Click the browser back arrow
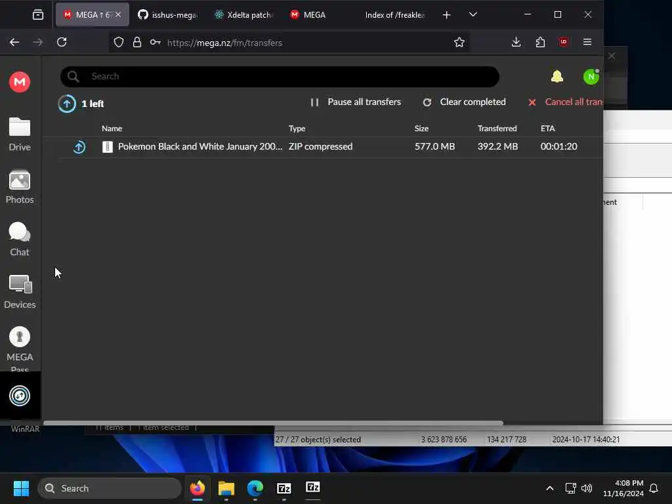The height and width of the screenshot is (504, 672). coord(14,42)
